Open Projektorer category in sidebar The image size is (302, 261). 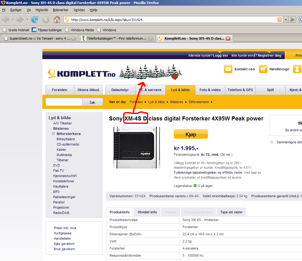tap(61, 207)
